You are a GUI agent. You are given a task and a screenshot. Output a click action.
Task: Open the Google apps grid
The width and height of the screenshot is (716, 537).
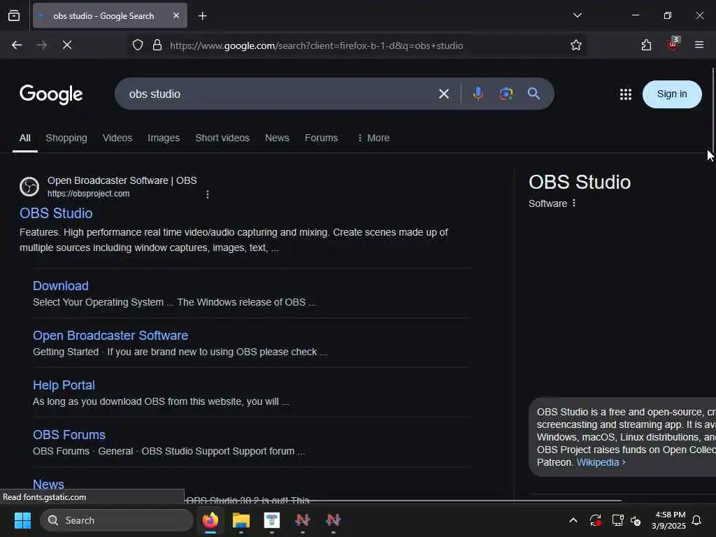(x=626, y=94)
